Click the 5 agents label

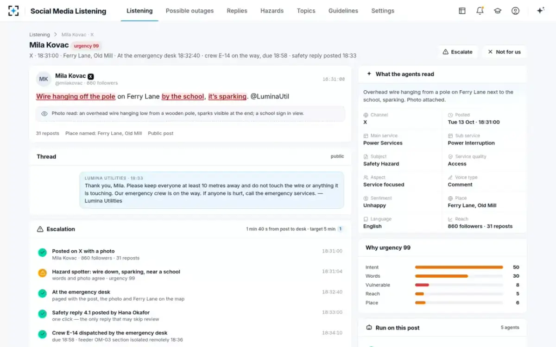coord(510,328)
